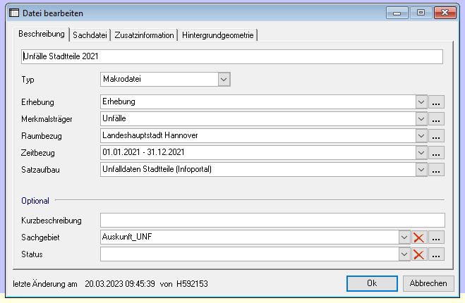Confirm with the Ok button
This screenshot has width=465, height=303.
pyautogui.click(x=372, y=283)
